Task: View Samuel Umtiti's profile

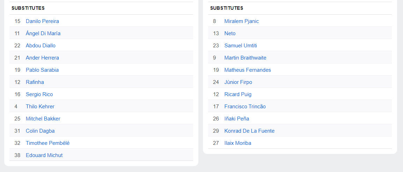Action: pos(241,46)
